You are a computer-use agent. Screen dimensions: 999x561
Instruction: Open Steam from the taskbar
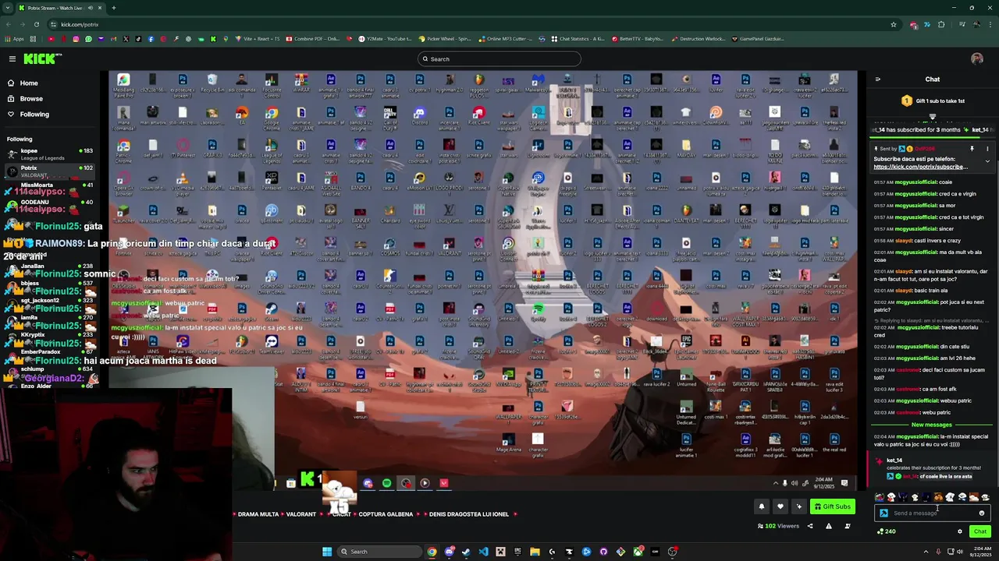click(466, 552)
